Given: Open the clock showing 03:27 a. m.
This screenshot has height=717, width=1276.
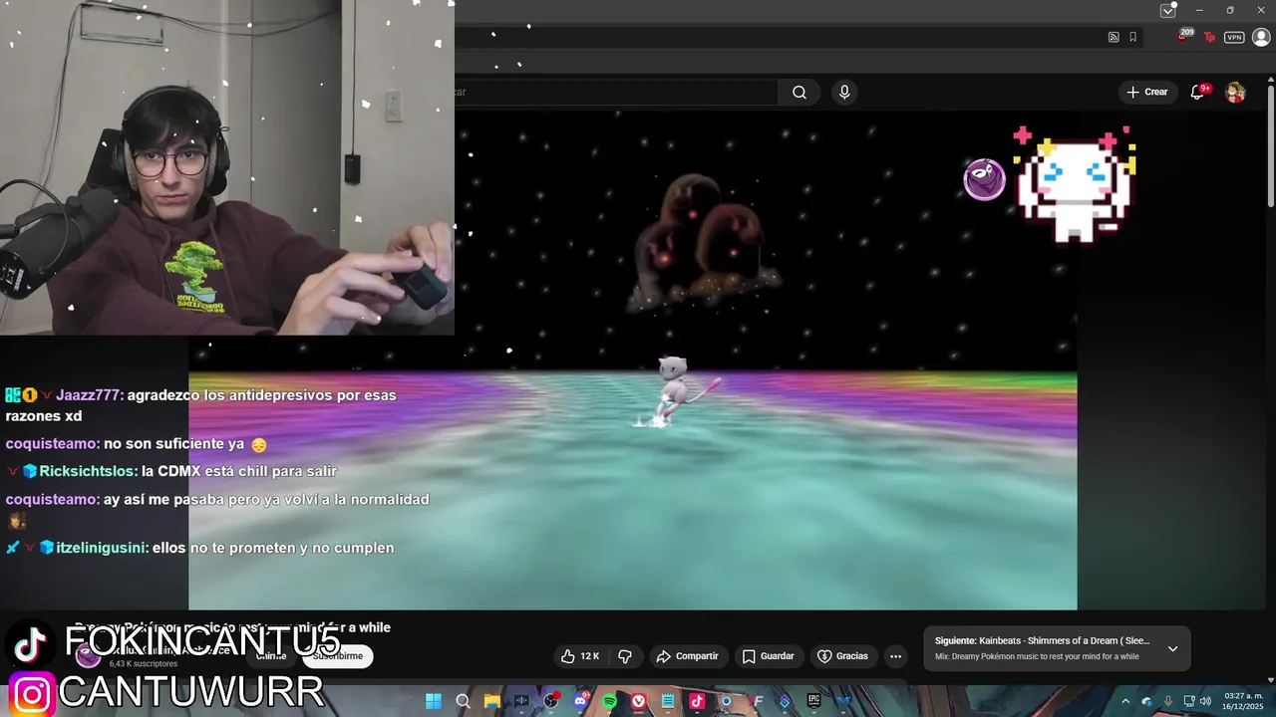Looking at the screenshot, I should (1243, 701).
